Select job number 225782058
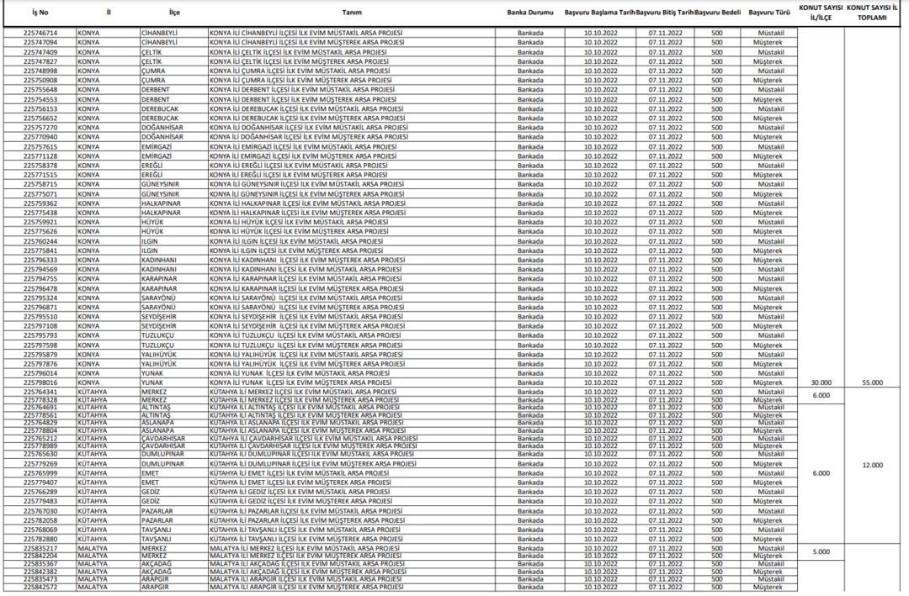The width and height of the screenshot is (909, 596). coord(40,520)
